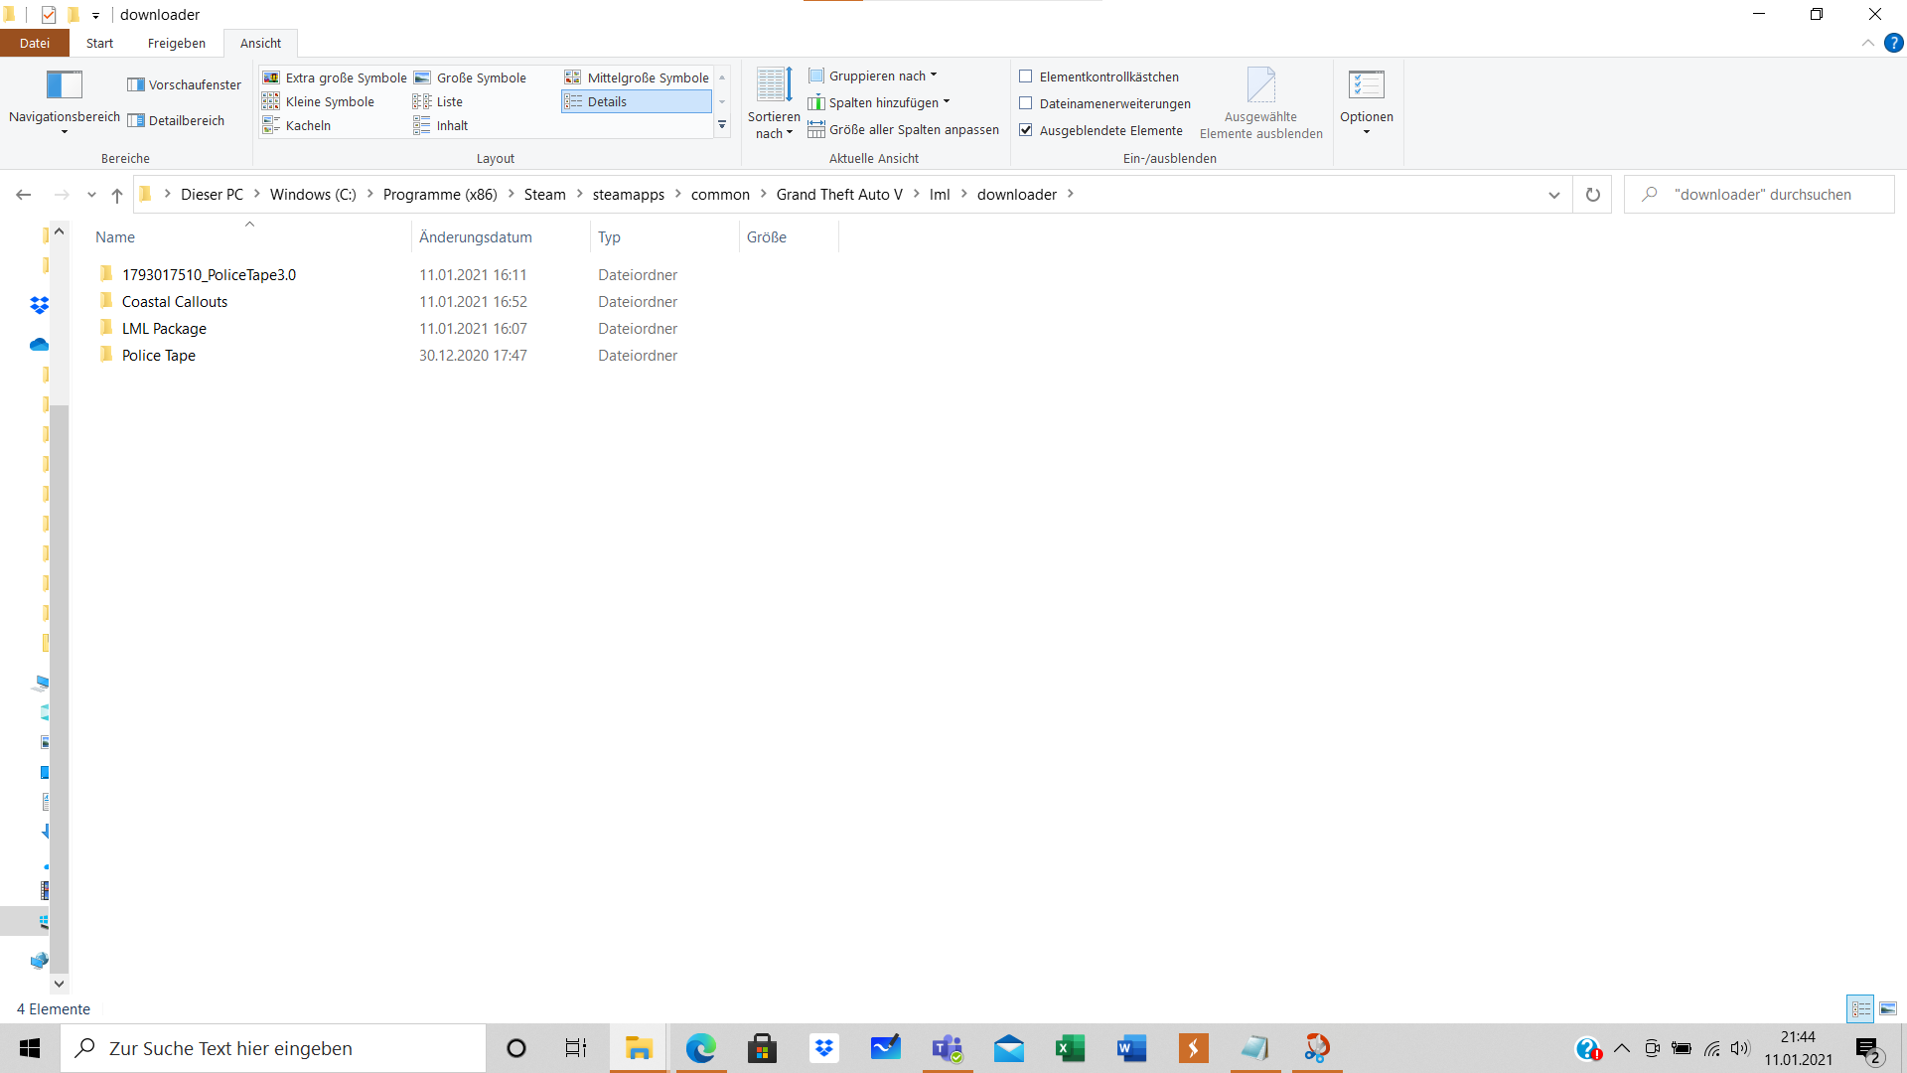Check the Dateinamenerweiterungen option

[1026, 103]
